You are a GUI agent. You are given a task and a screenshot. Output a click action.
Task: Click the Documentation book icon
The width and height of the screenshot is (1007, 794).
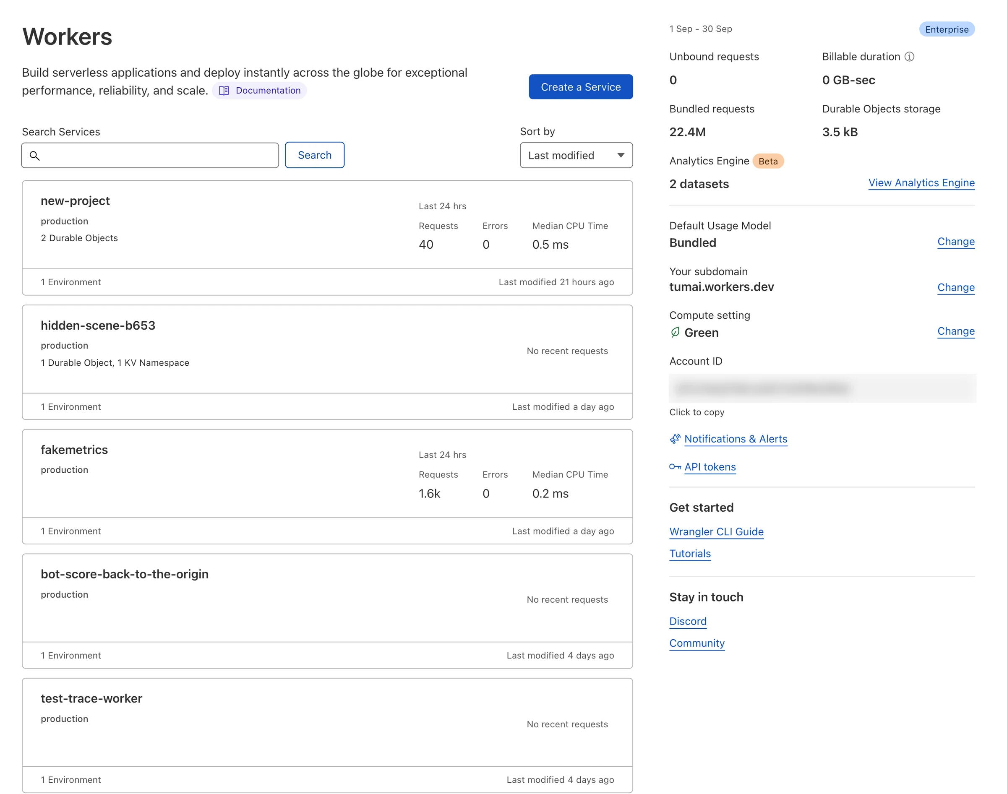pos(224,91)
